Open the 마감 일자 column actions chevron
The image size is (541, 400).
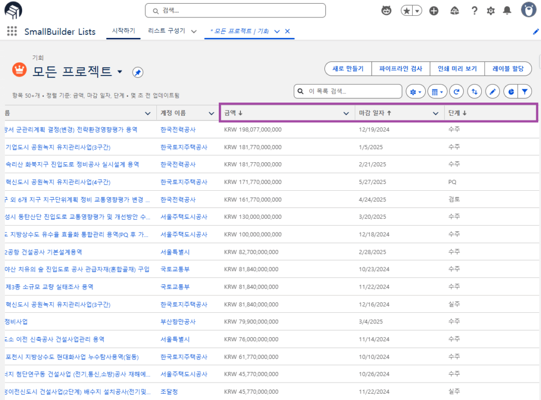pos(436,113)
